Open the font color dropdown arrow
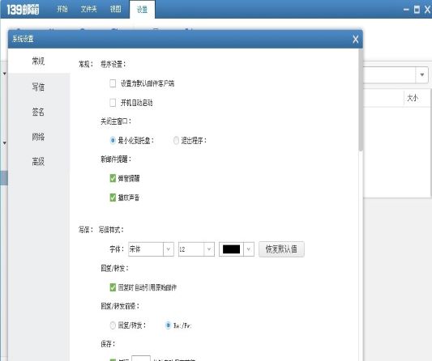 (x=249, y=249)
